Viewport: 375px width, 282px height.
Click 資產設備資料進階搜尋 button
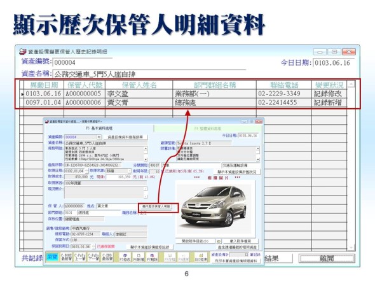pyautogui.click(x=125, y=137)
